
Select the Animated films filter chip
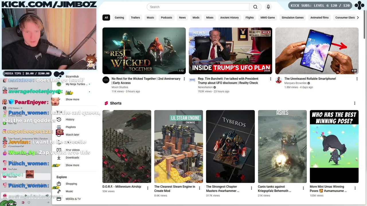coord(319,17)
